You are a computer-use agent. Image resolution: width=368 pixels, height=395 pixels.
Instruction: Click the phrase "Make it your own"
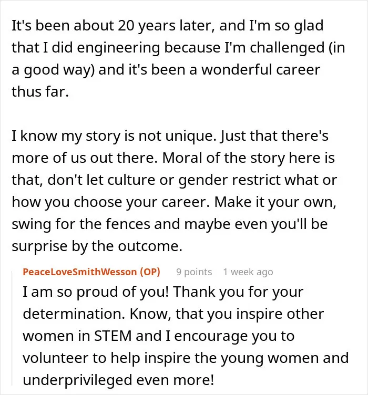coord(275,202)
